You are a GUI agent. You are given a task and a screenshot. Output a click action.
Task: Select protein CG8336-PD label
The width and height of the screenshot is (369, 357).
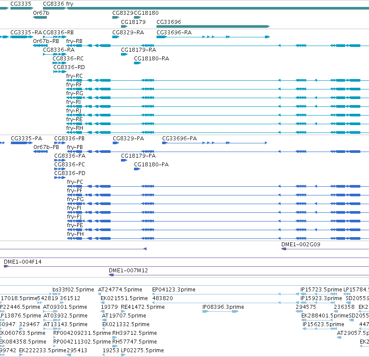tap(70, 173)
